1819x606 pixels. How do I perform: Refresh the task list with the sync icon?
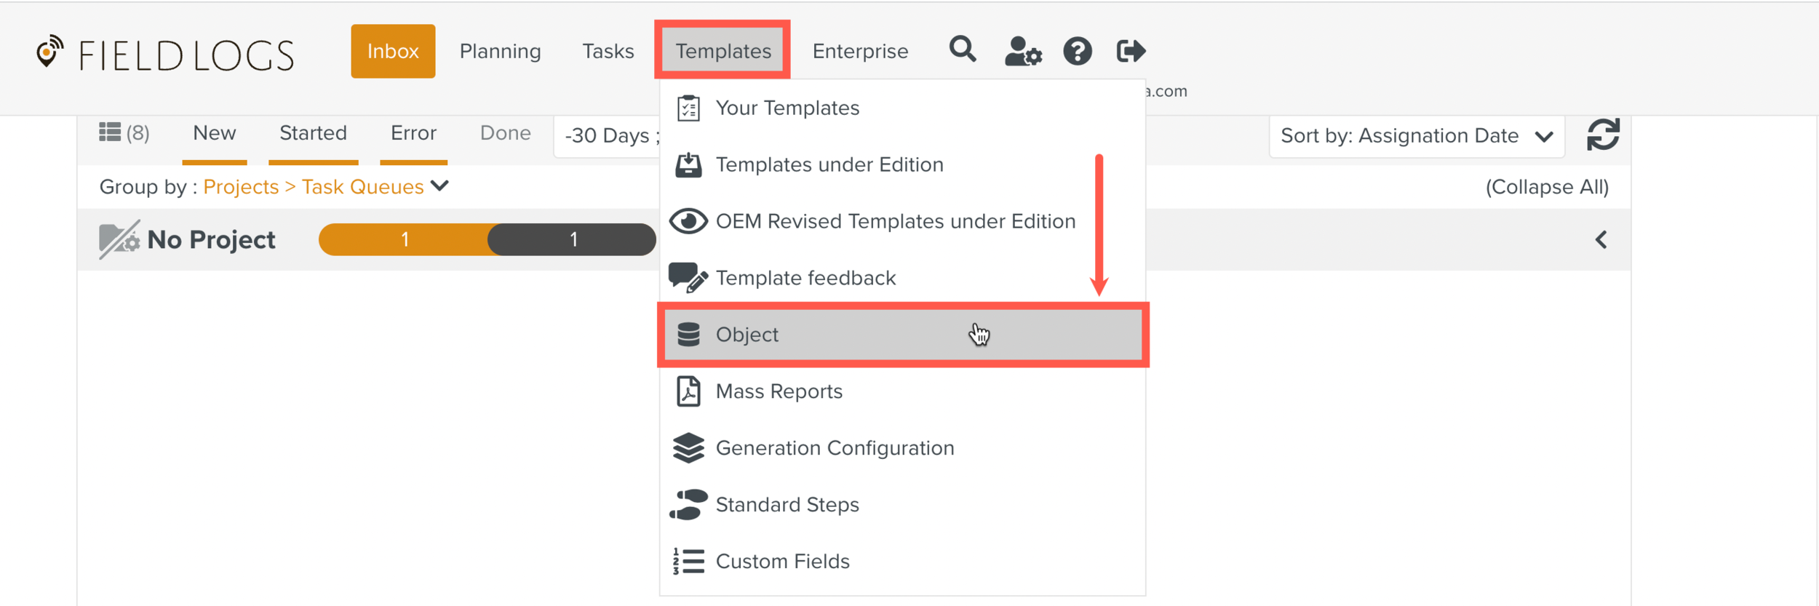[x=1603, y=135]
